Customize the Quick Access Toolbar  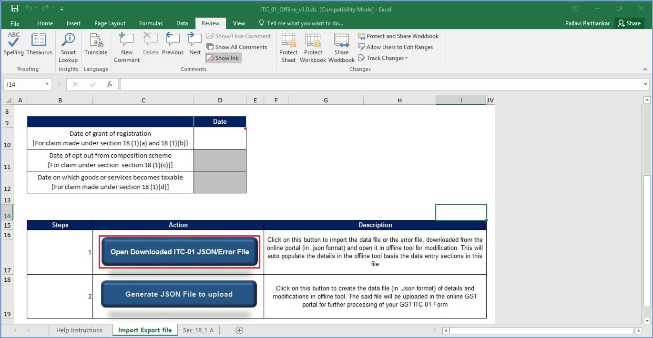61,9
